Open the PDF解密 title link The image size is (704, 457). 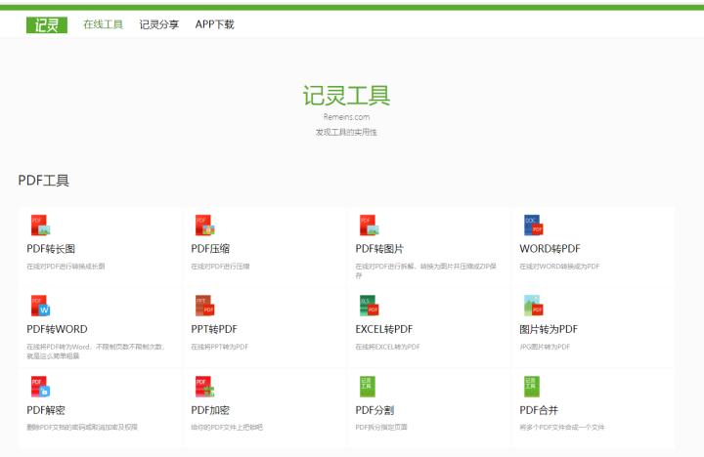coord(46,410)
